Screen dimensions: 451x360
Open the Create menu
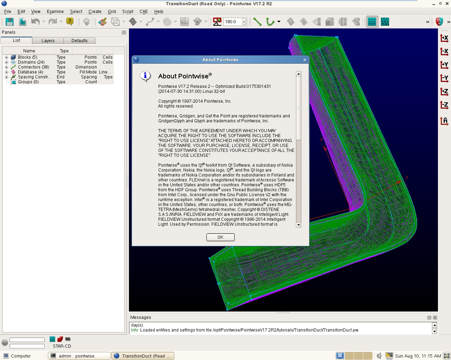pyautogui.click(x=95, y=12)
